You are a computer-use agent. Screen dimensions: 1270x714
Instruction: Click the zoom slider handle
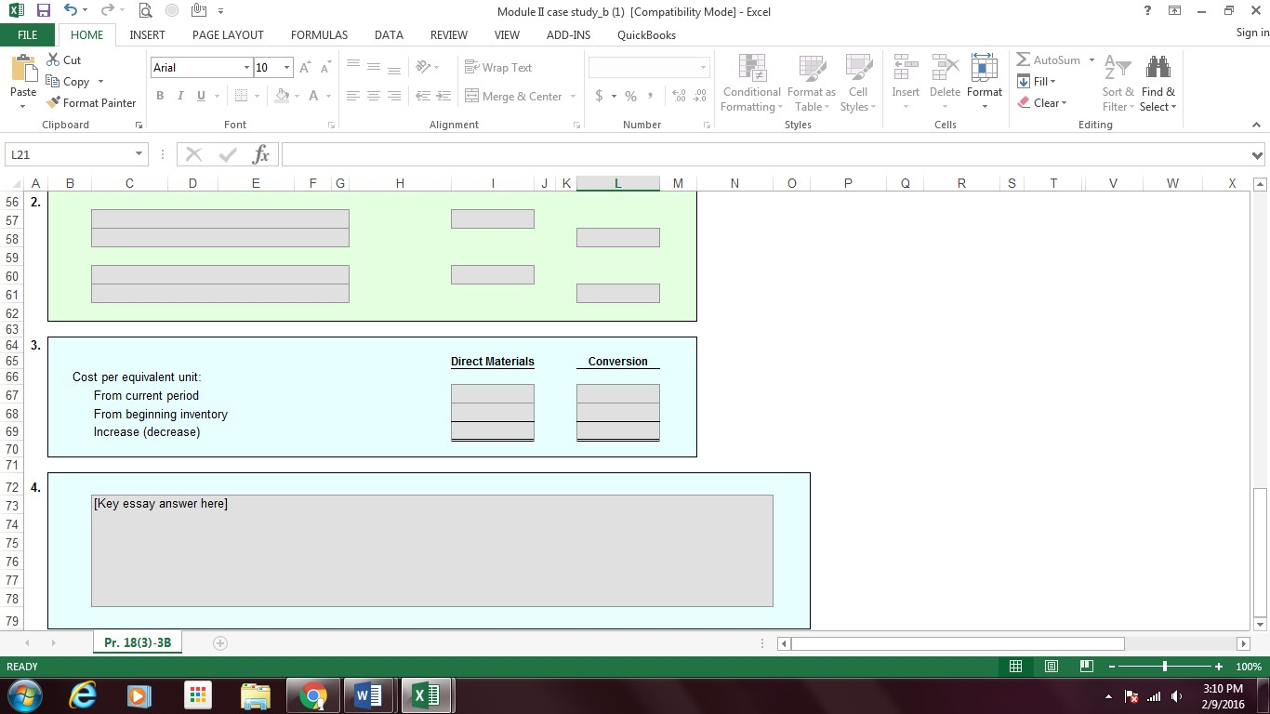[1164, 667]
